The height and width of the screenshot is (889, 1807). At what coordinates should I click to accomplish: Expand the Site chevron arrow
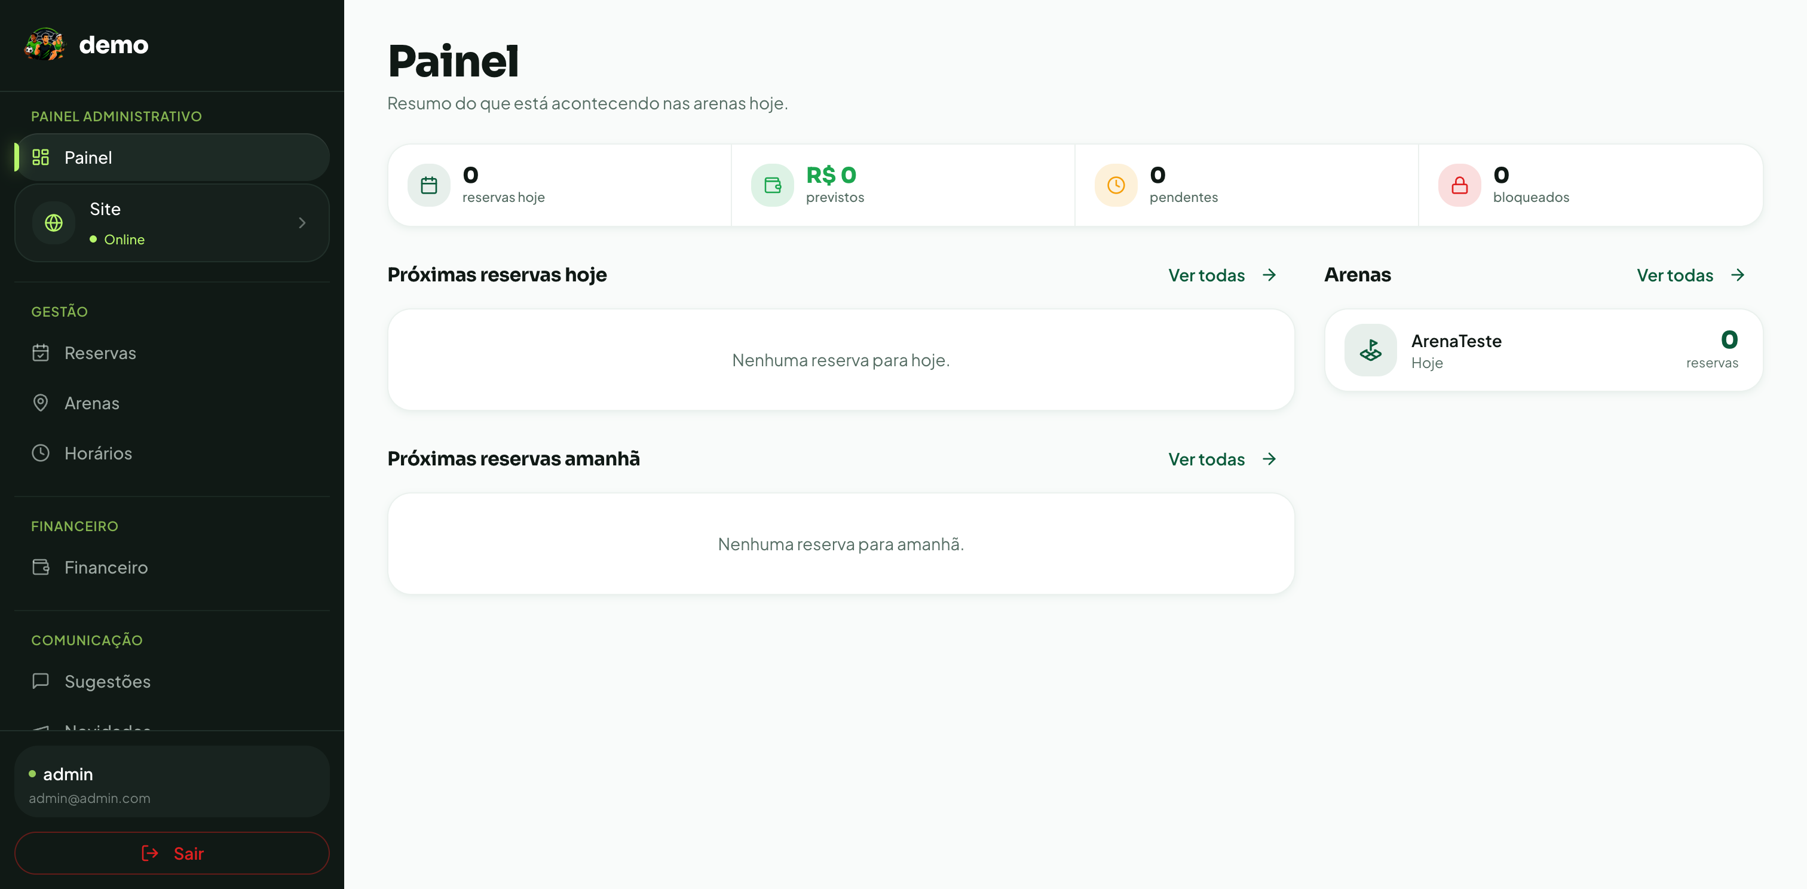tap(302, 223)
